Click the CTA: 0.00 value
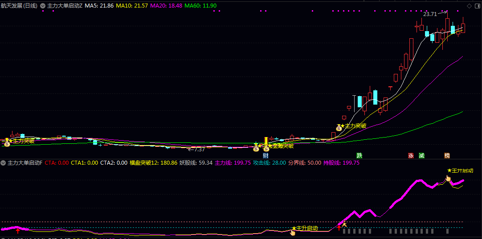The width and height of the screenshot is (482, 239). [57, 162]
